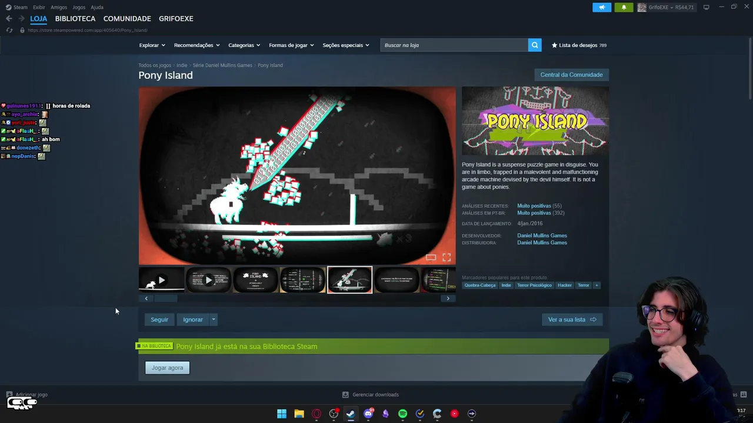Viewport: 753px width, 423px height.
Task: Select the first video thumbnail
Action: (161, 280)
